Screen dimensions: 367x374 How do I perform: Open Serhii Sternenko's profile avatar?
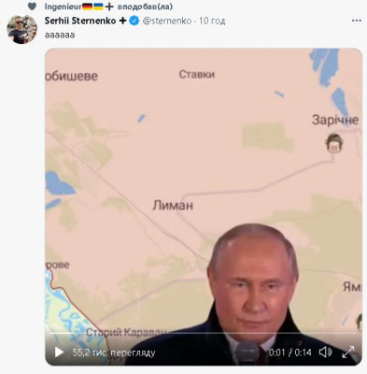(x=21, y=29)
